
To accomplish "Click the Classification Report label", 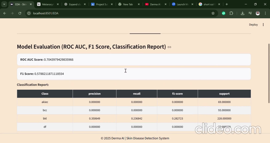I will coord(33,85).
